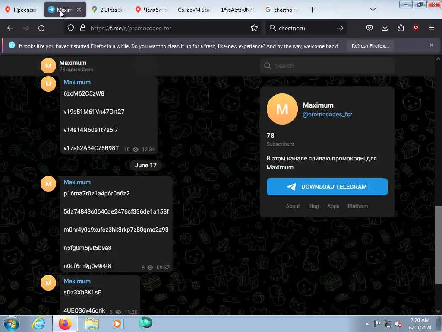Open the Firefox downloads panel
442x332 pixels.
pyautogui.click(x=385, y=28)
